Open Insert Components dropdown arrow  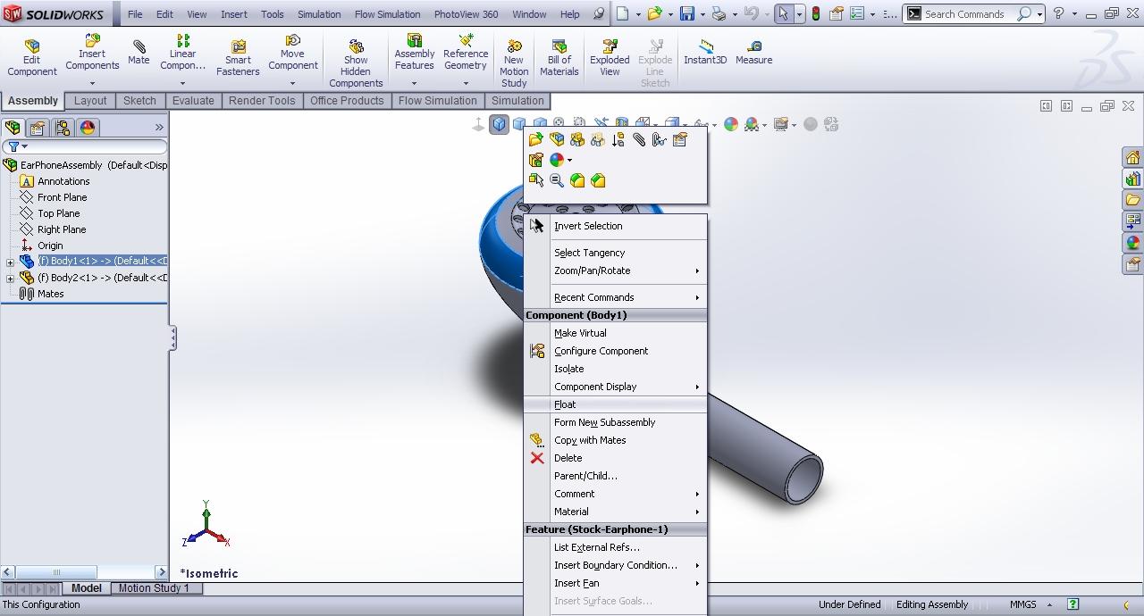[x=92, y=84]
